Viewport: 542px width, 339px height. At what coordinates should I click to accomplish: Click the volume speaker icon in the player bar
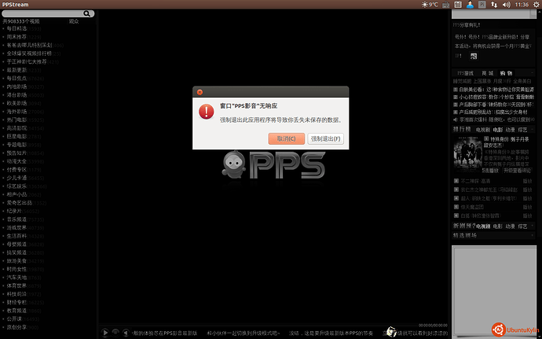(x=126, y=333)
